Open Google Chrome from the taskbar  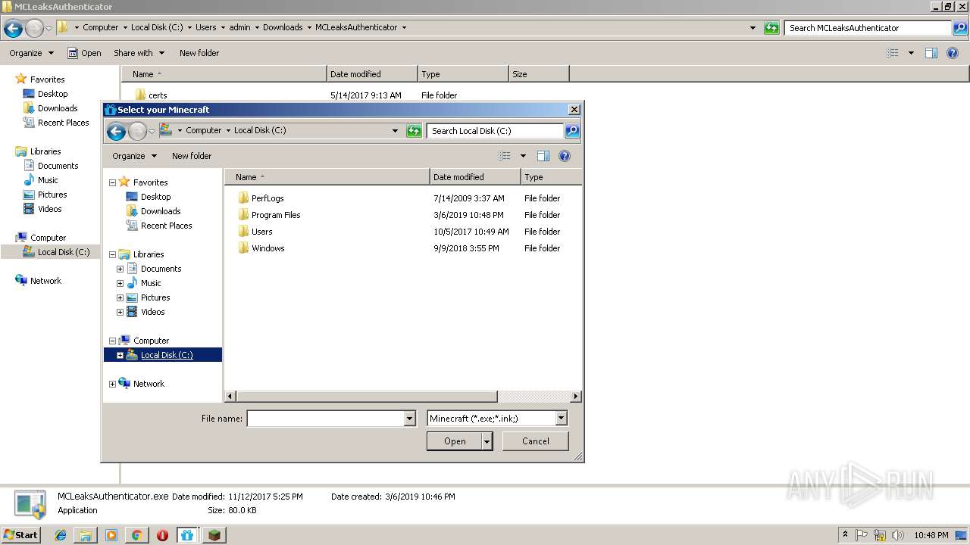[x=136, y=535]
